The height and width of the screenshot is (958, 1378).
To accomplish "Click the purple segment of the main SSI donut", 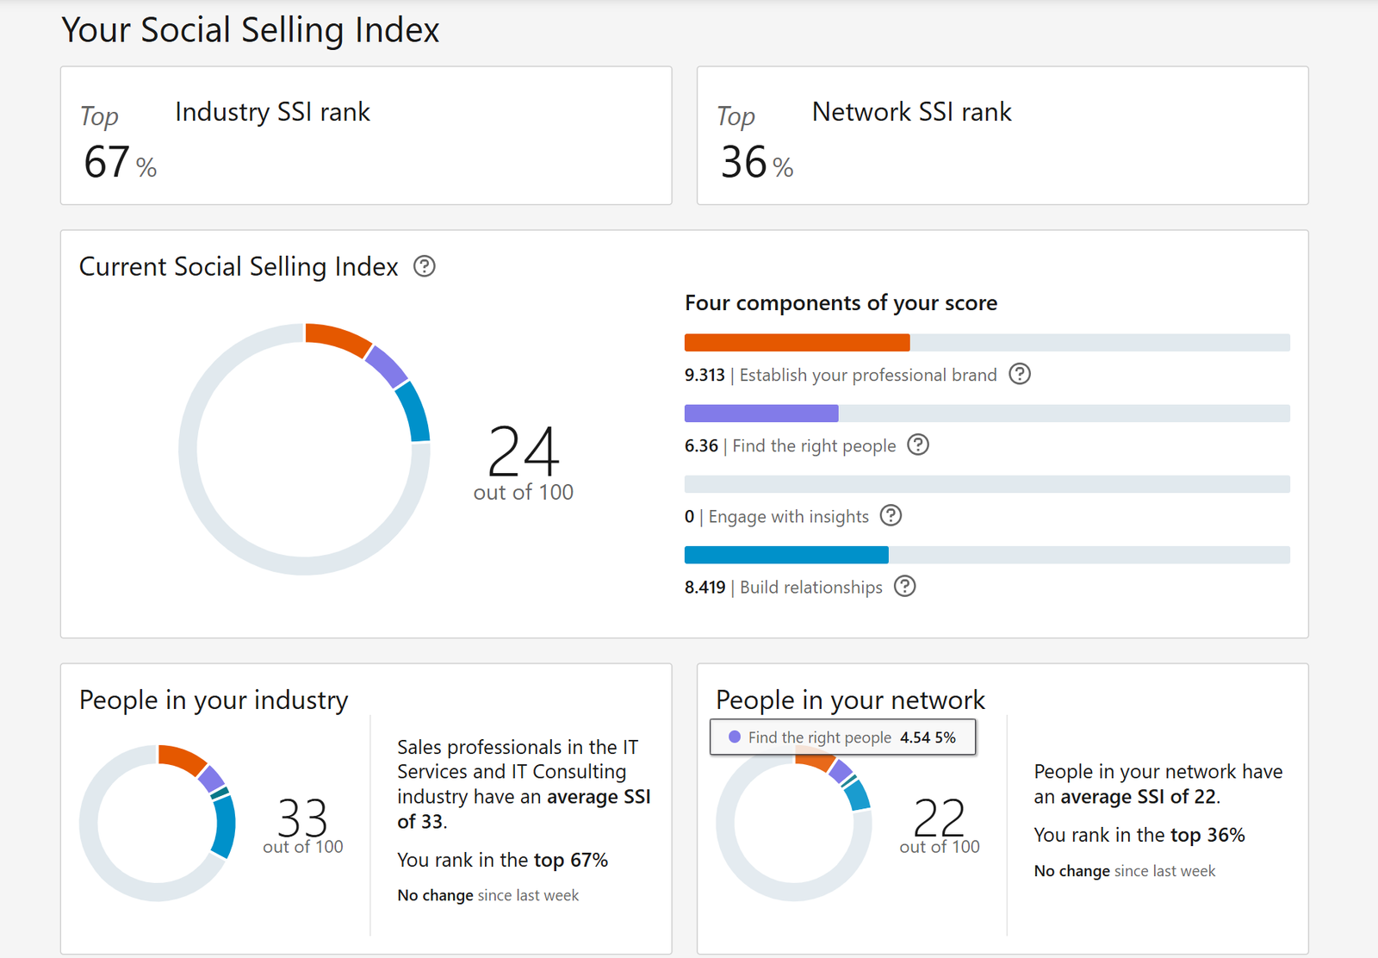I will pyautogui.click(x=387, y=367).
